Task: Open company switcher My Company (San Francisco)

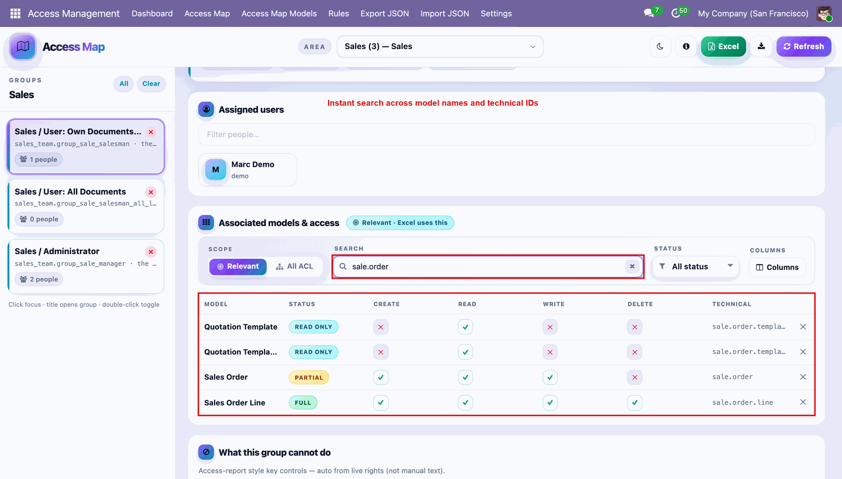Action: coord(753,14)
